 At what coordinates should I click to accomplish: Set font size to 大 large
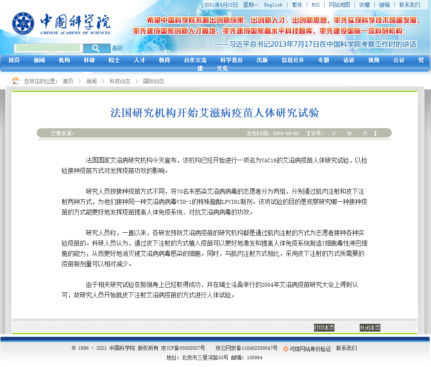click(365, 133)
